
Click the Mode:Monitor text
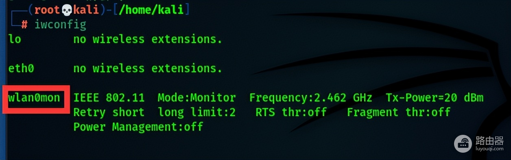[197, 98]
